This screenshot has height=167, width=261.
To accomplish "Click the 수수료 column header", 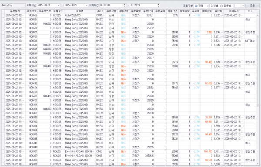I will click(196, 11).
